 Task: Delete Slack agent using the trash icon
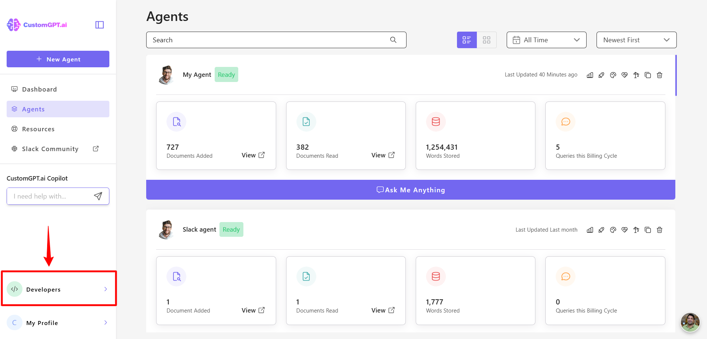659,230
